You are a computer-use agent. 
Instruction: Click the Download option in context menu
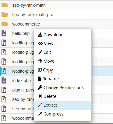point(63,35)
